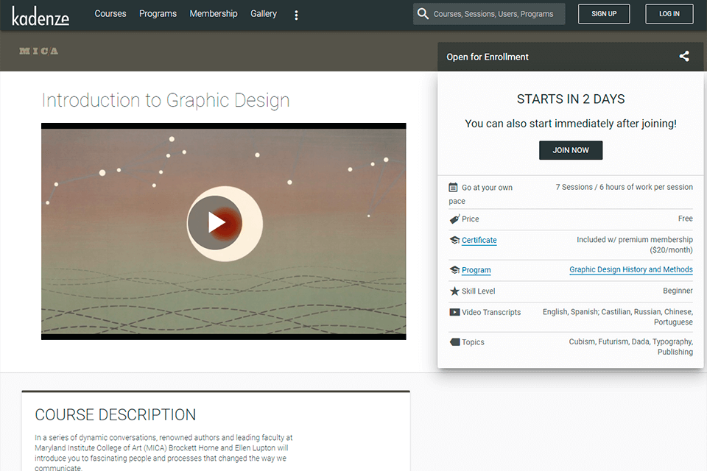Click the LOG IN button
Screen dimensions: 707x471
(669, 14)
